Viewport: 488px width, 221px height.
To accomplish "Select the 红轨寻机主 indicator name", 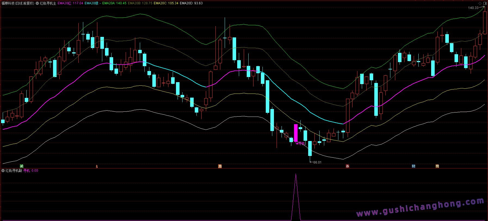I will (48, 3).
